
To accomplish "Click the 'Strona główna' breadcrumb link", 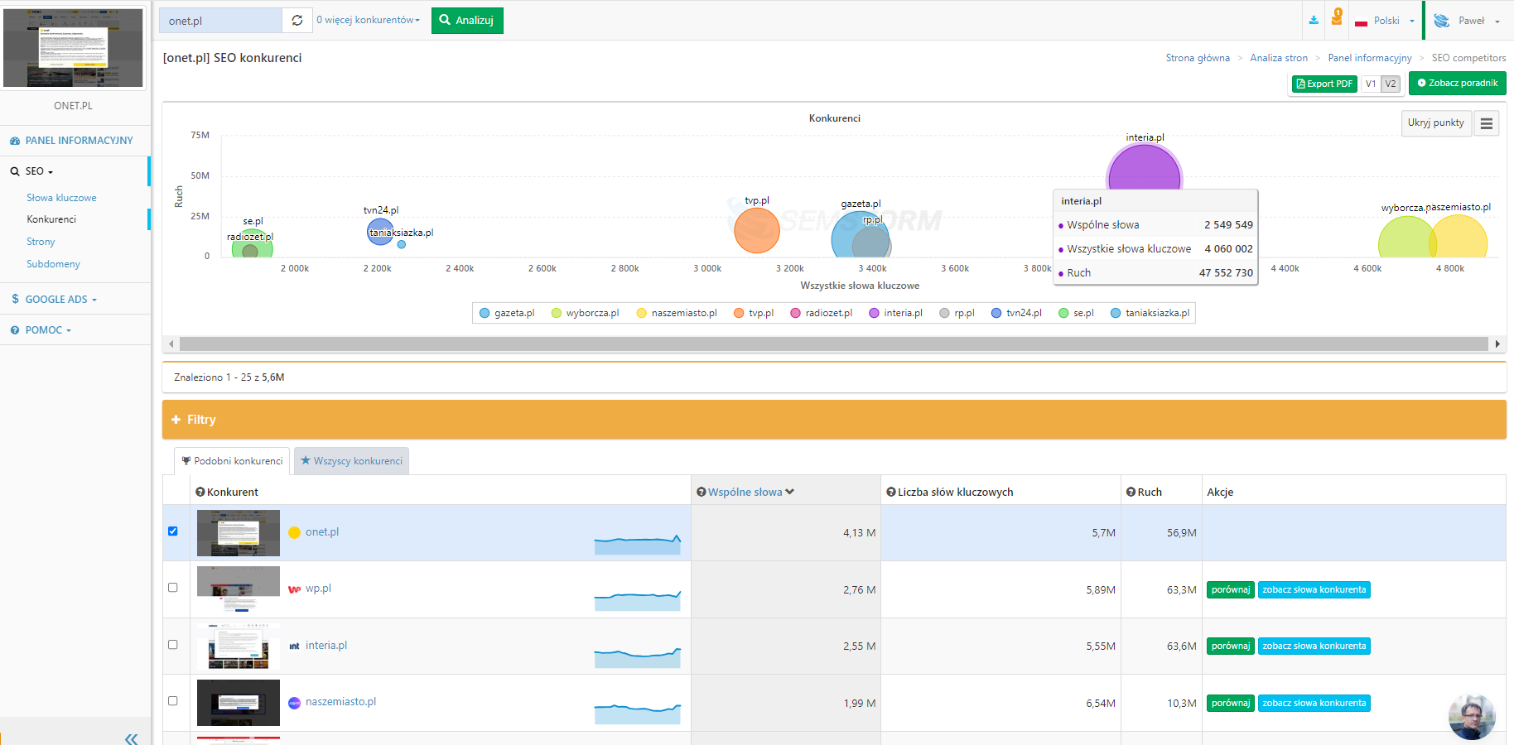I will pyautogui.click(x=1198, y=58).
